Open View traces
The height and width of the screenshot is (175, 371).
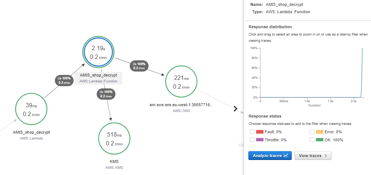tap(313, 156)
